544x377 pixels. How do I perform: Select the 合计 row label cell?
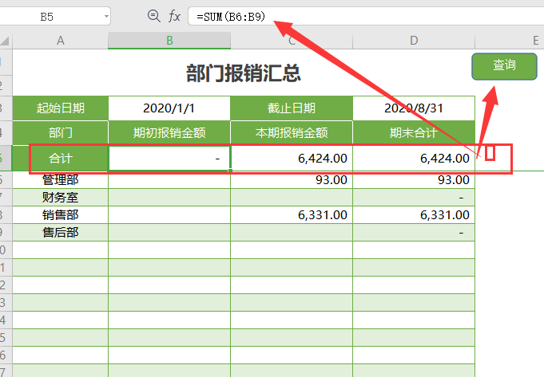pyautogui.click(x=61, y=158)
